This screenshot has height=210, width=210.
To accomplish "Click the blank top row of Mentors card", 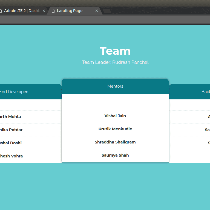I will pos(115,102).
